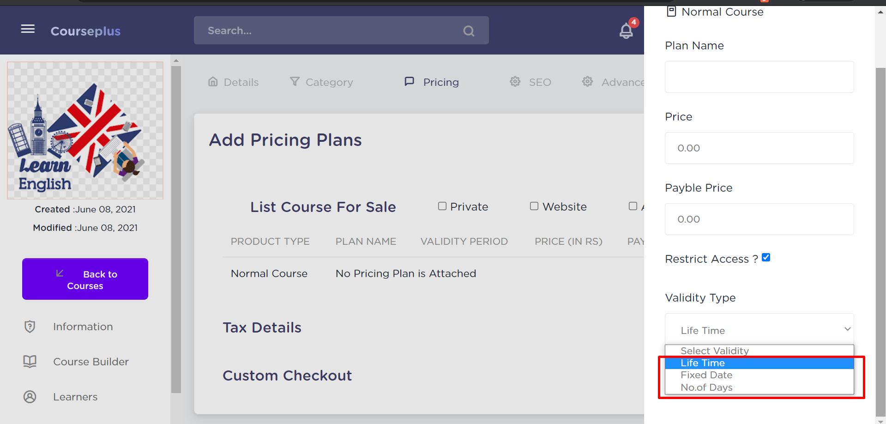The width and height of the screenshot is (886, 424).
Task: Open the Learners sidebar link
Action: (x=75, y=397)
